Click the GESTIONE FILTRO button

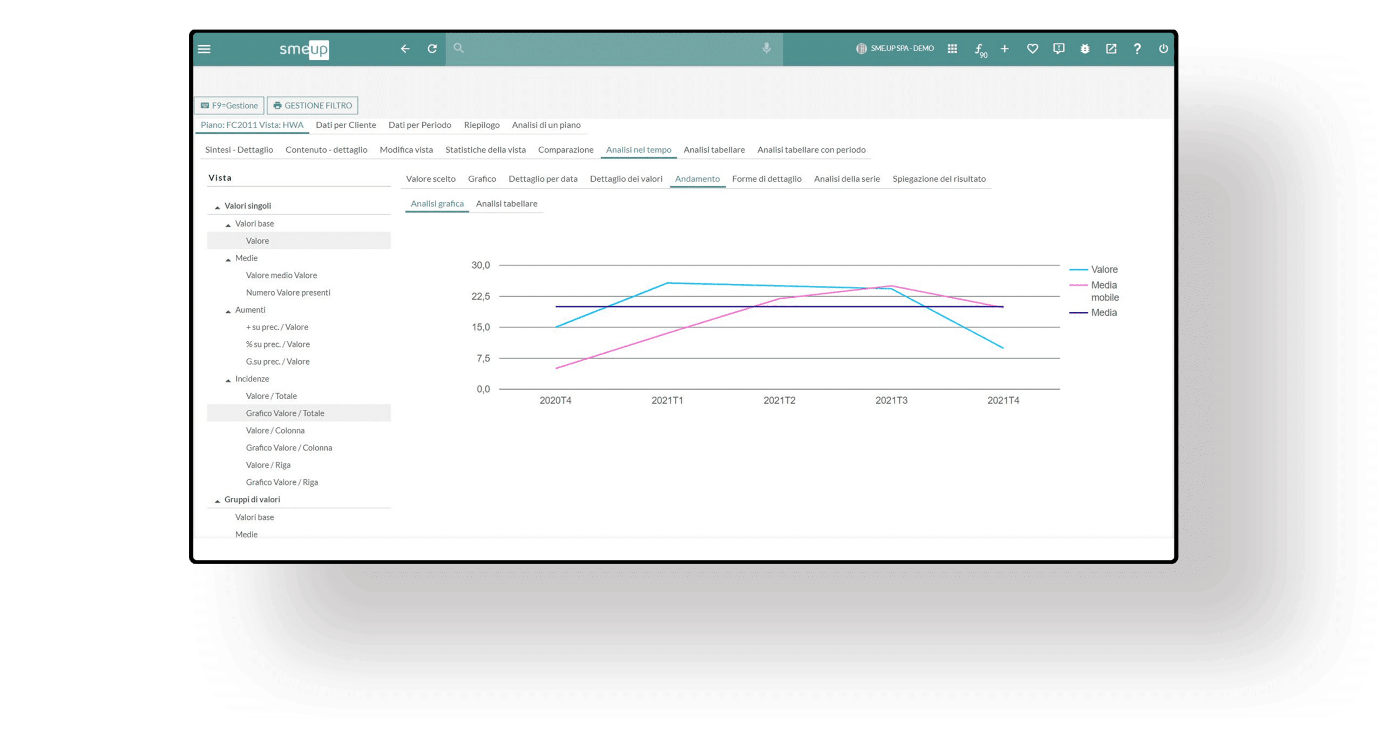pyautogui.click(x=313, y=105)
